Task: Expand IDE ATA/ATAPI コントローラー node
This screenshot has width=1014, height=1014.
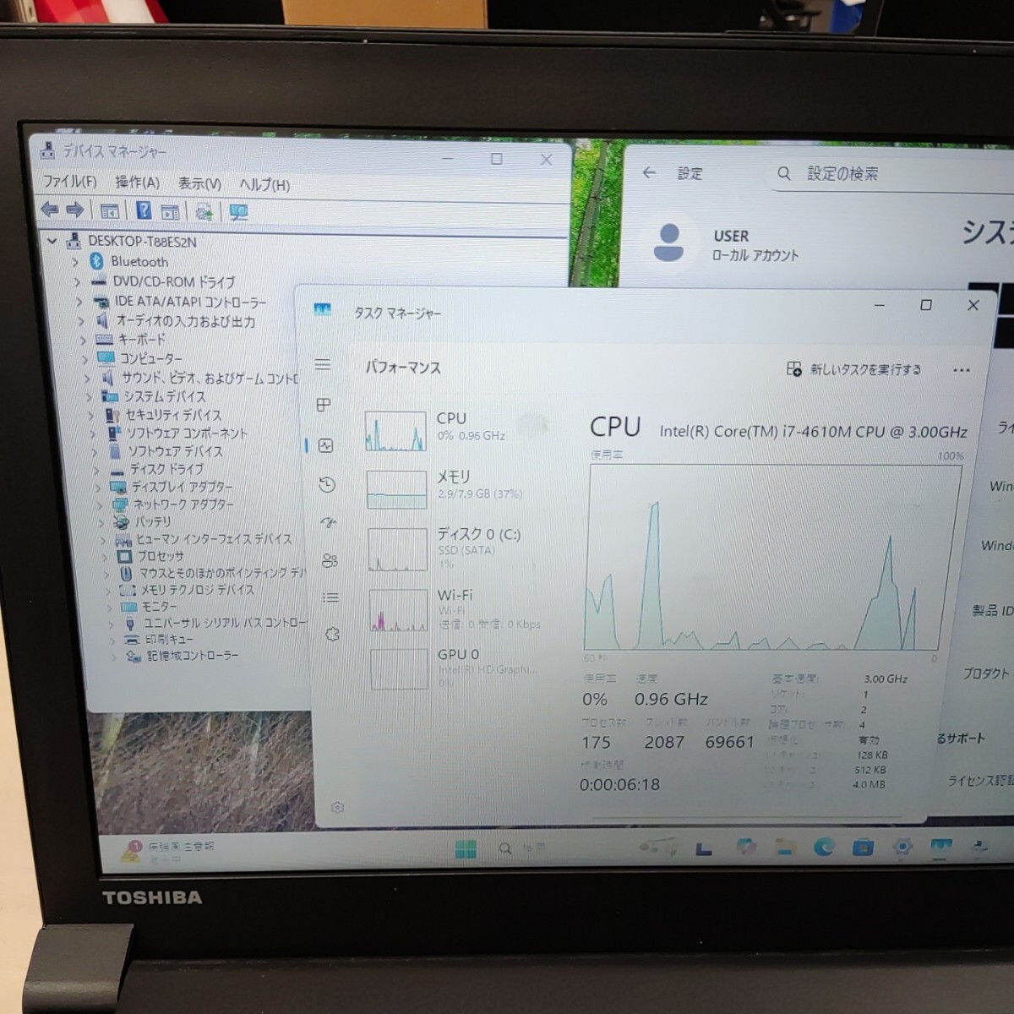Action: pos(79,302)
